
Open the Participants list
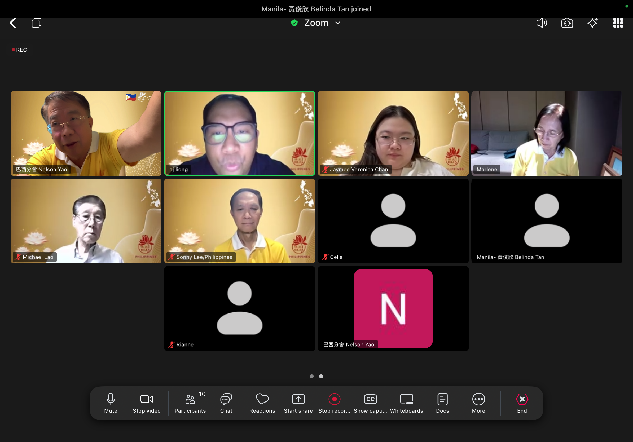click(190, 403)
